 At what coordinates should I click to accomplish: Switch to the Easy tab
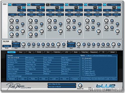pos(20,52)
